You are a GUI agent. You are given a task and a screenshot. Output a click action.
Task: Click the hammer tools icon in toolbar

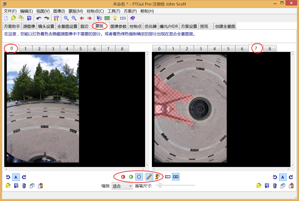tap(56, 18)
